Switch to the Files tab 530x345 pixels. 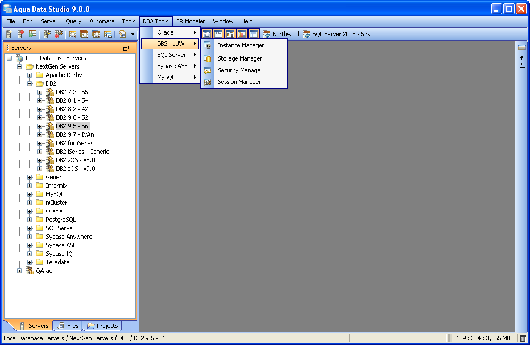coord(68,326)
